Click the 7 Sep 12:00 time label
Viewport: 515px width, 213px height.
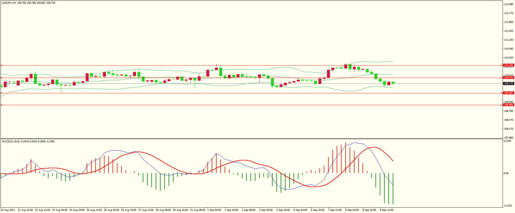[x=335, y=210]
